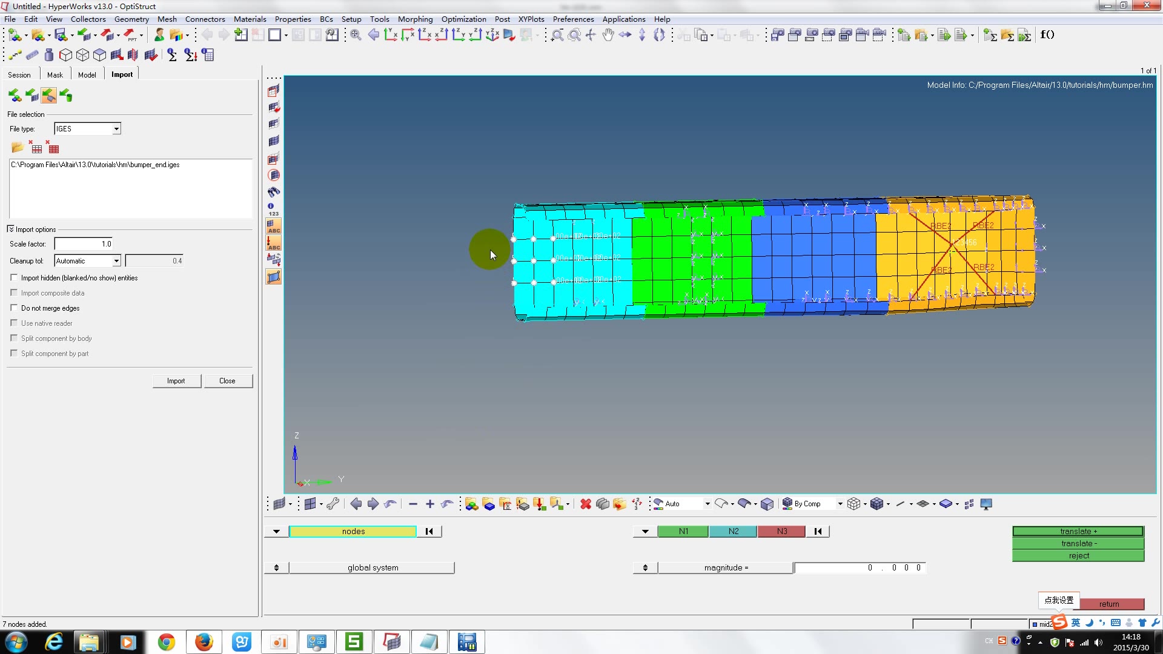Expand the Cleanup tol Automatic dropdown

[x=116, y=261]
